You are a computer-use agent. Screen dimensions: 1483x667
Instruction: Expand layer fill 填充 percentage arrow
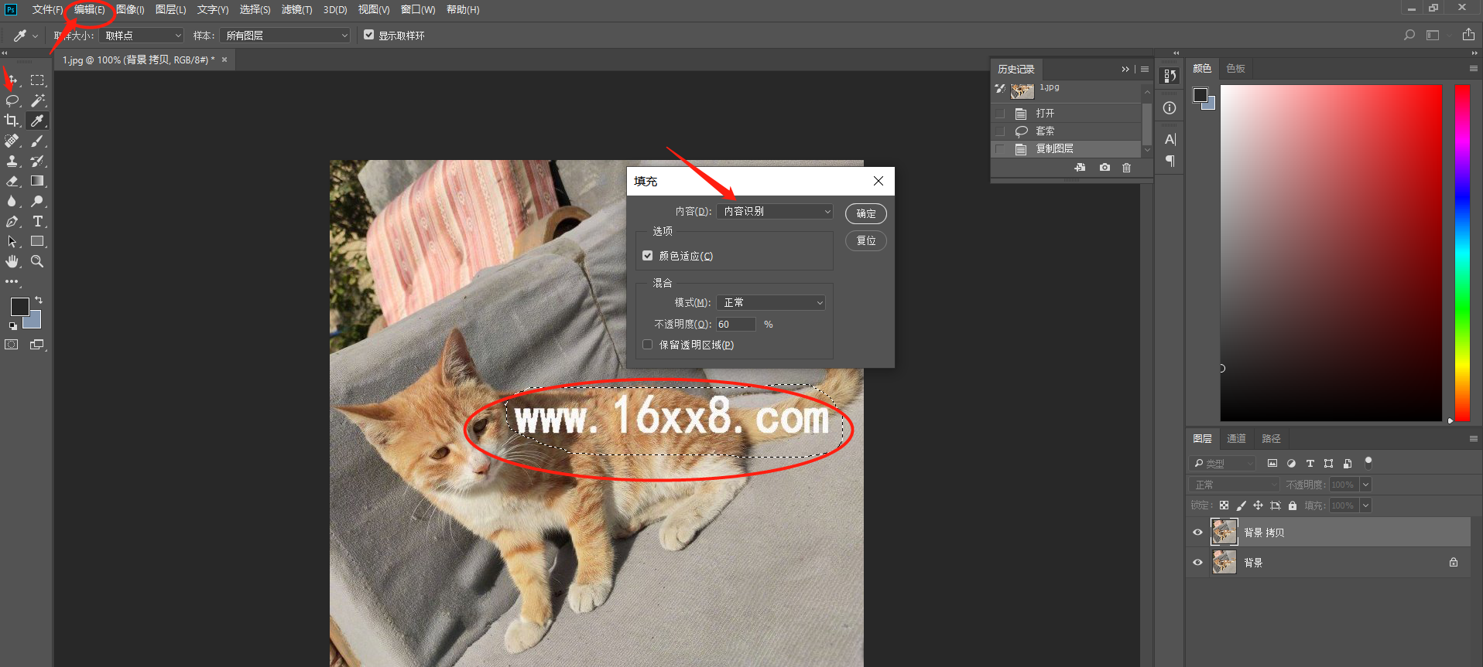click(x=1365, y=505)
